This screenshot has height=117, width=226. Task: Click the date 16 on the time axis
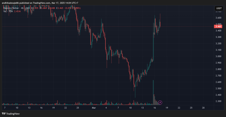155,108
